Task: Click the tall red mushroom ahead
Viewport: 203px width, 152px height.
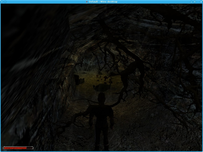Action: pyautogui.click(x=105, y=78)
